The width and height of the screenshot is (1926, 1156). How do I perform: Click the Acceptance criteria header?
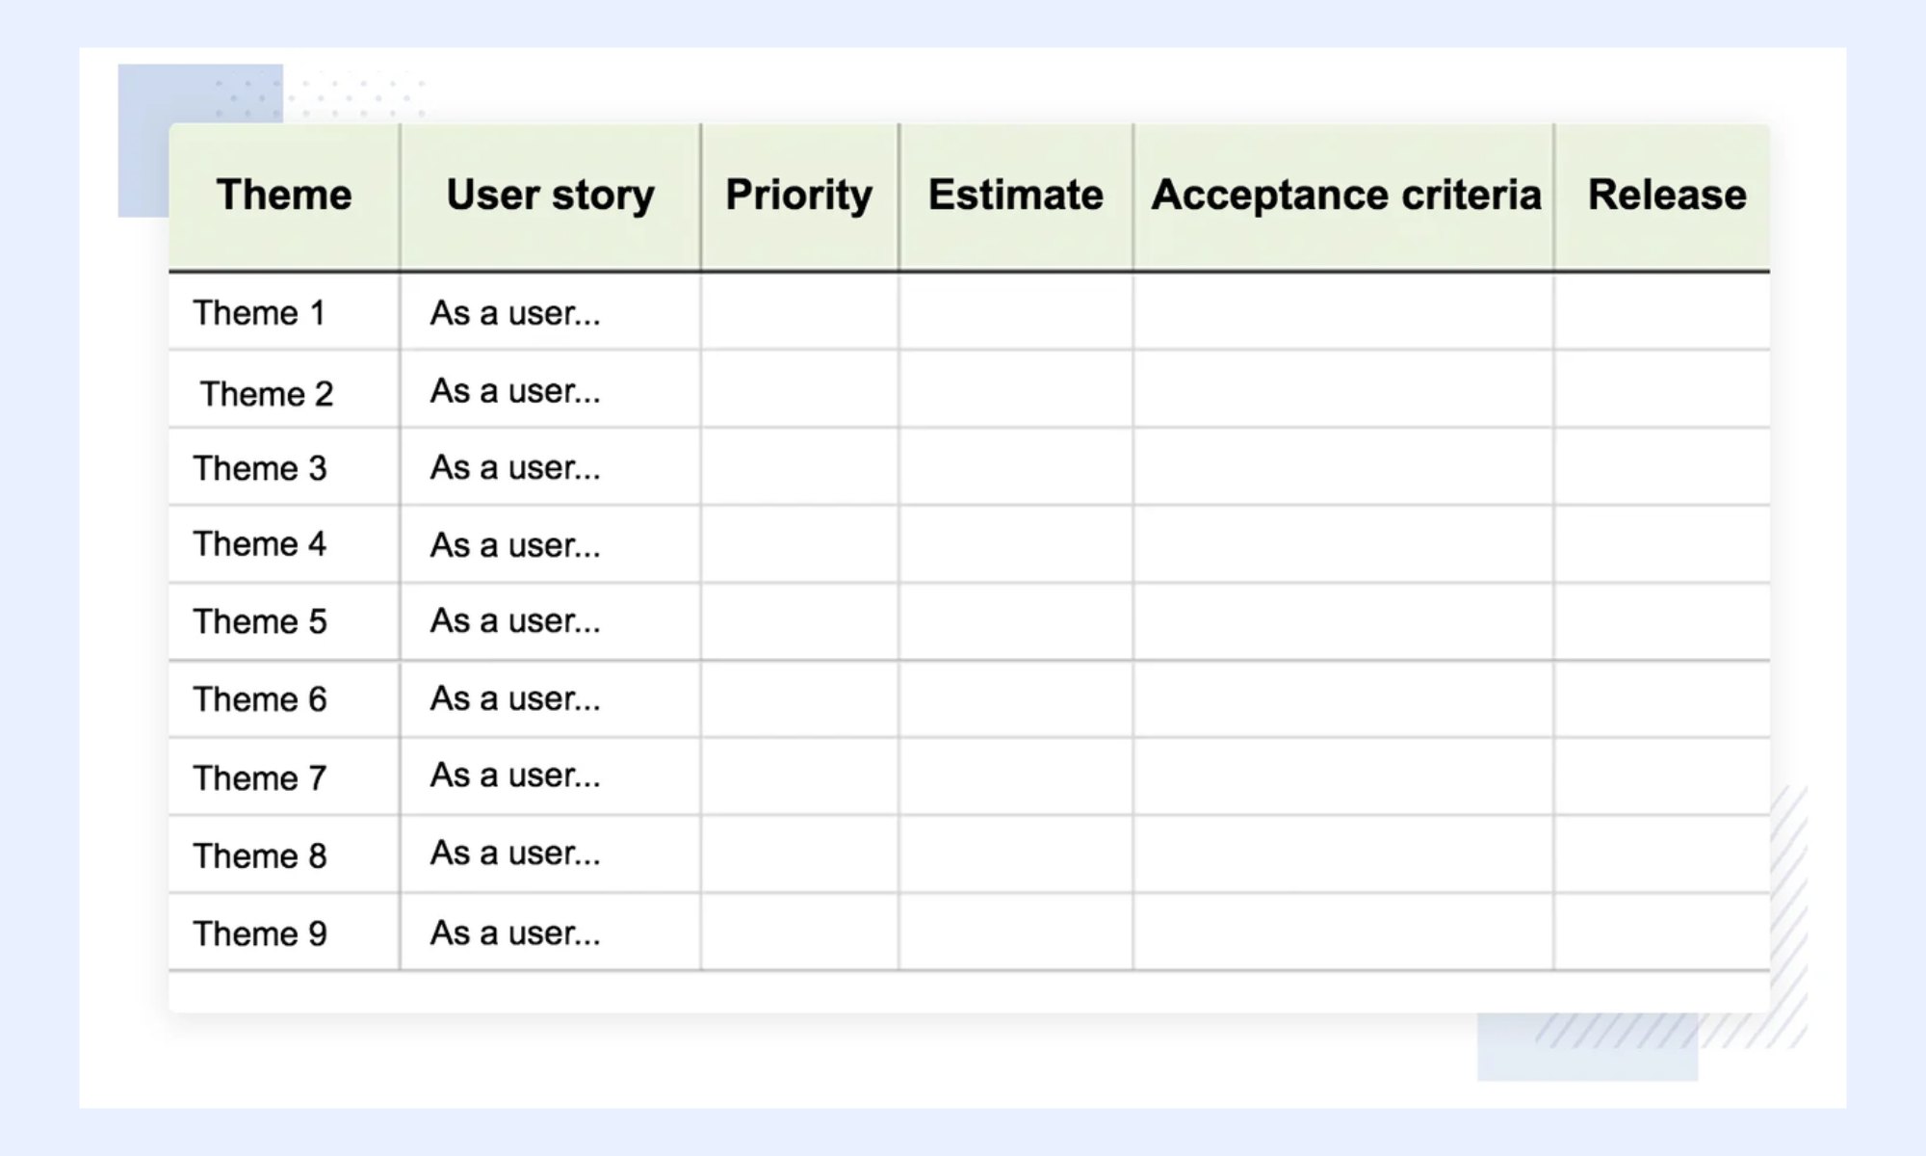(x=1344, y=196)
